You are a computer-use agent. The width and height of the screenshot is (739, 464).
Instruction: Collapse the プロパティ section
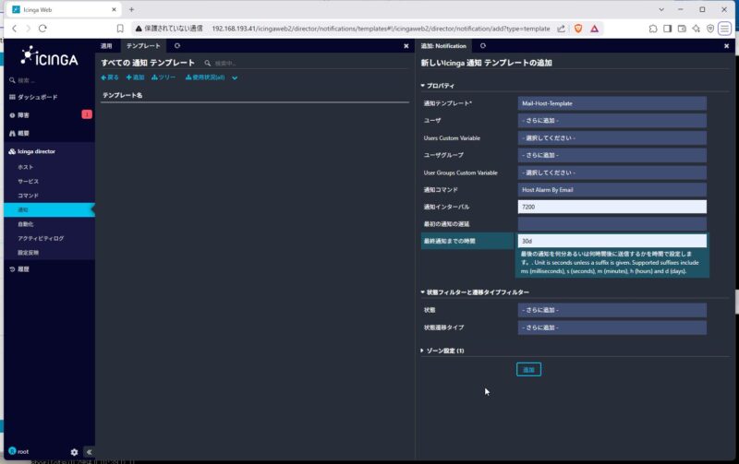tap(438, 86)
